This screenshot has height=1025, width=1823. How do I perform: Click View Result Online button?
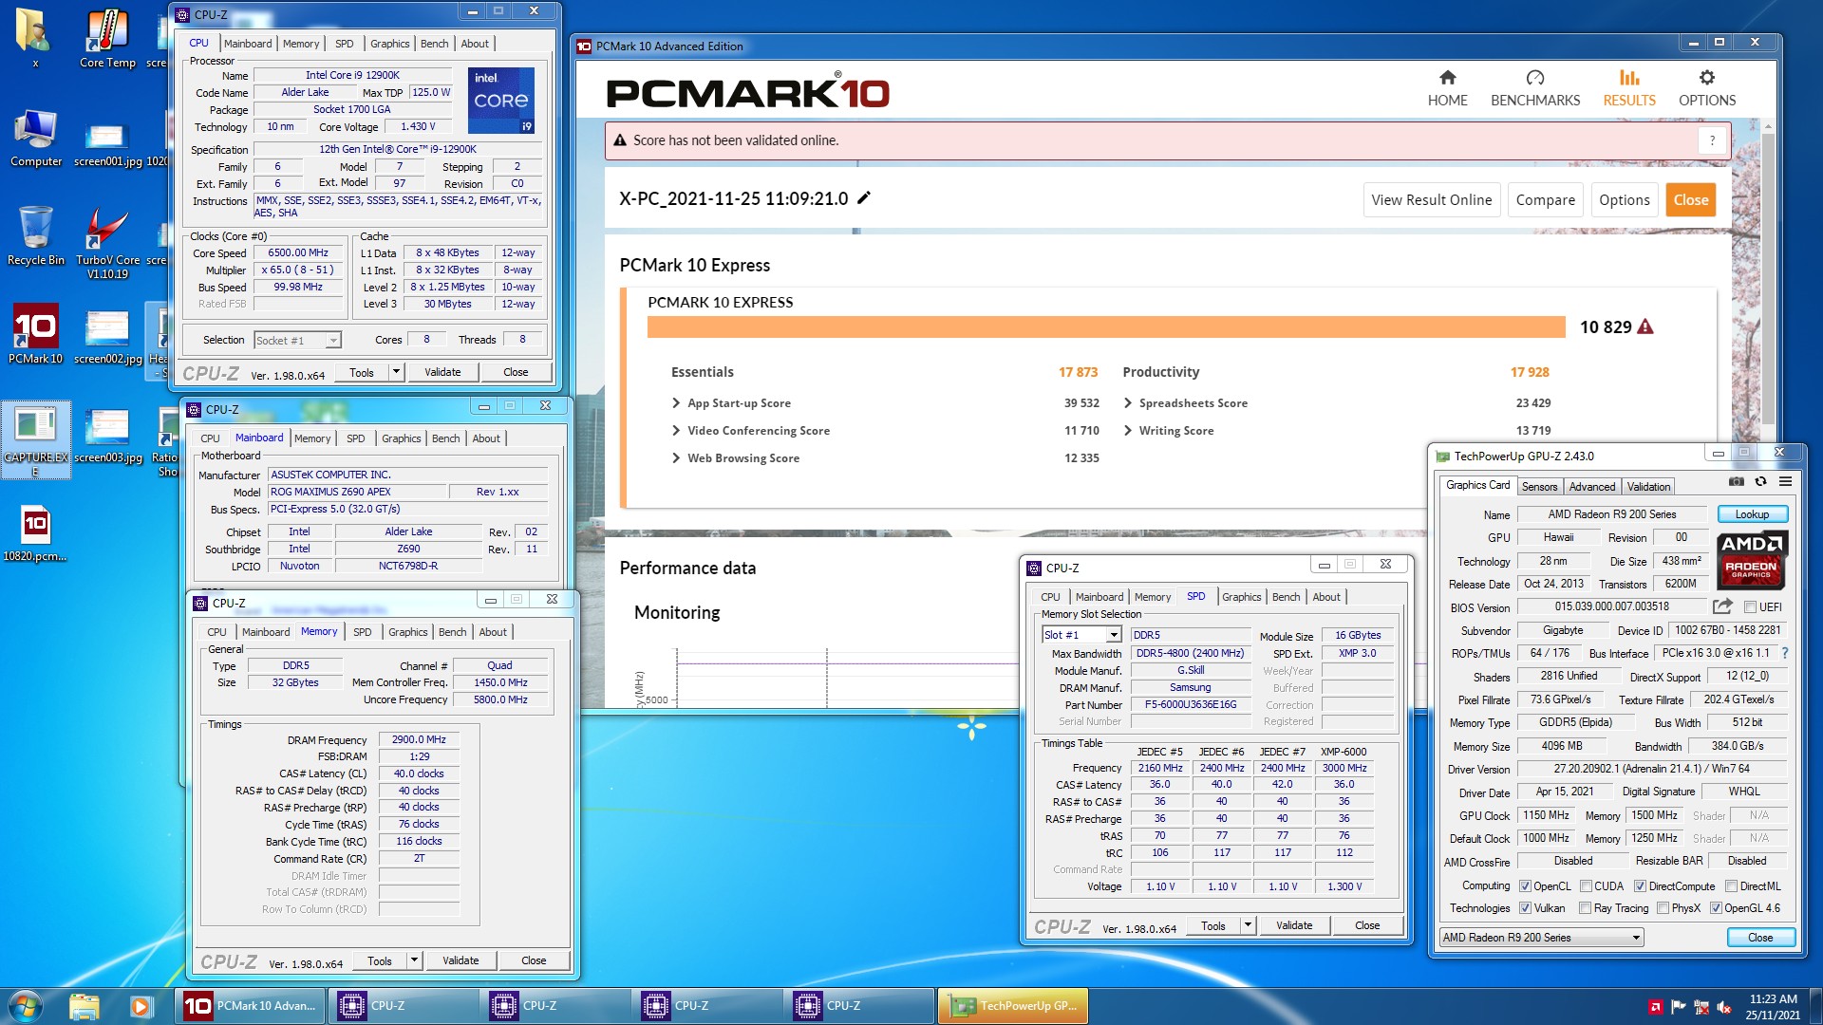(x=1431, y=200)
